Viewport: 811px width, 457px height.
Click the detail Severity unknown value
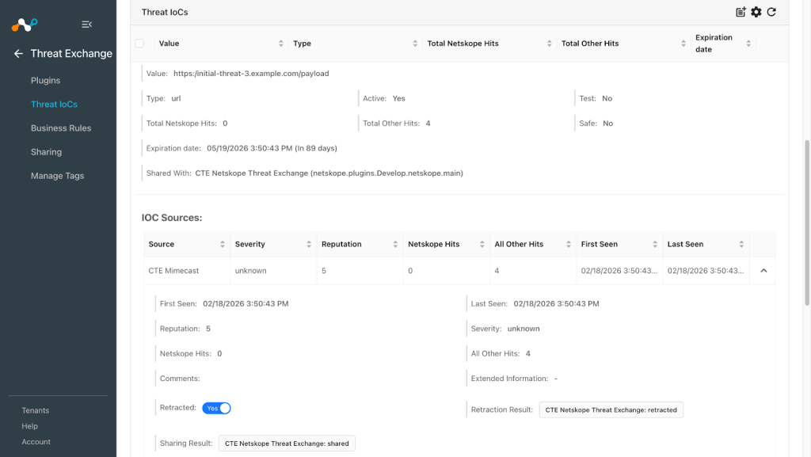tap(523, 328)
